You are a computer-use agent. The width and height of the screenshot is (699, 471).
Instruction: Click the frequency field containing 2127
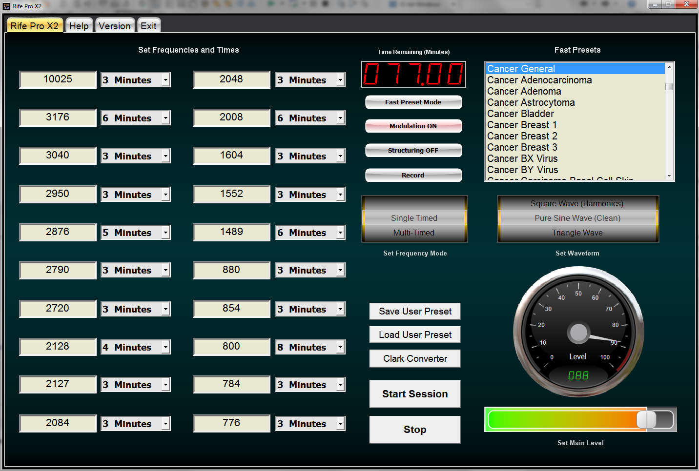(x=58, y=384)
